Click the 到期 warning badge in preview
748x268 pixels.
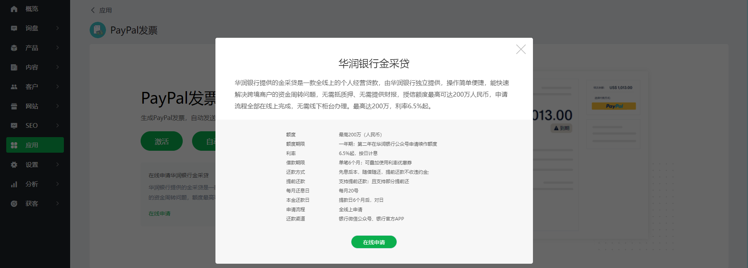pyautogui.click(x=561, y=128)
